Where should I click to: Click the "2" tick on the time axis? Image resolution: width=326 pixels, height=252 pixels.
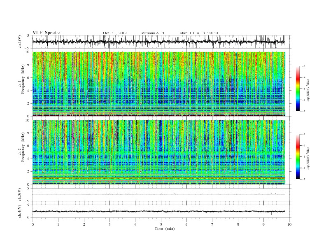(x=84, y=224)
